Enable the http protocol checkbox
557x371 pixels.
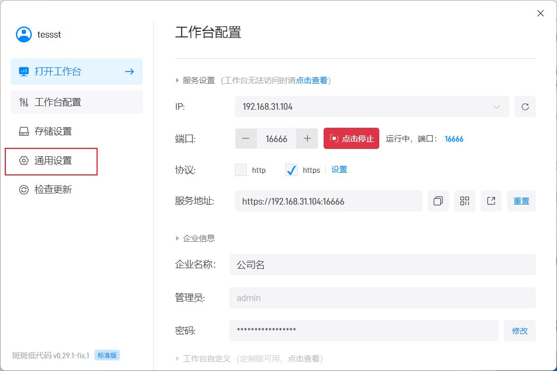(241, 170)
